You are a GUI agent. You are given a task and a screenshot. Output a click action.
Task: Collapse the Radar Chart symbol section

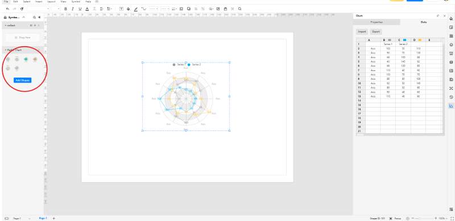pos(6,50)
